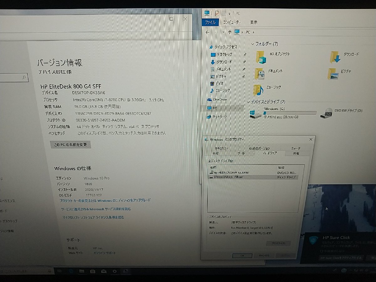Image resolution: width=376 pixels, height=282 pixels.
Task: Open the コンピューター ribbon tab
Action: 232,23
